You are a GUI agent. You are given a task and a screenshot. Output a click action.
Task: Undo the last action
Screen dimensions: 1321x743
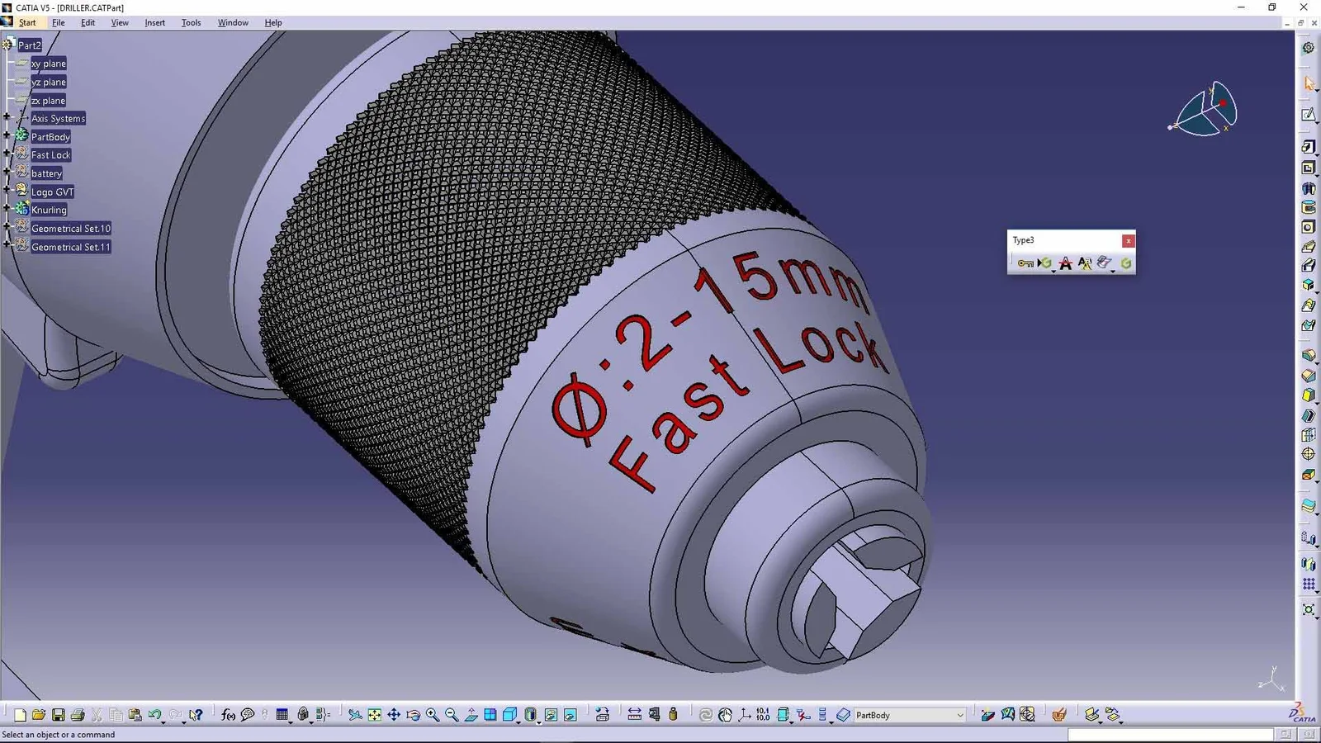coord(154,715)
